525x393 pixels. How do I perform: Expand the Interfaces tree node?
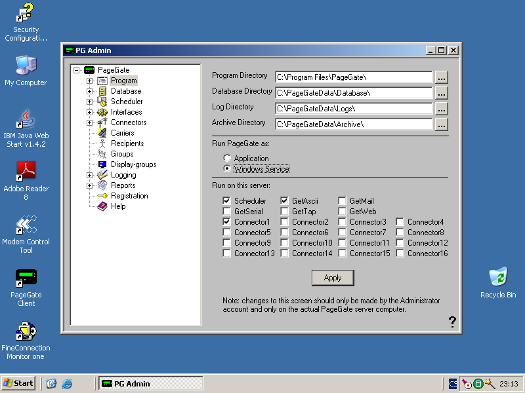click(89, 112)
